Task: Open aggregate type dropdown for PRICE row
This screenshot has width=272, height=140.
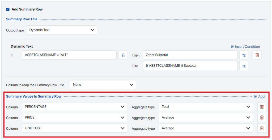Action: (x=206, y=118)
